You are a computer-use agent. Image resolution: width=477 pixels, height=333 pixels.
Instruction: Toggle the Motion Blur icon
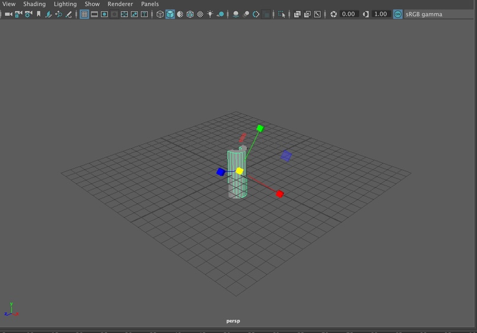(246, 14)
